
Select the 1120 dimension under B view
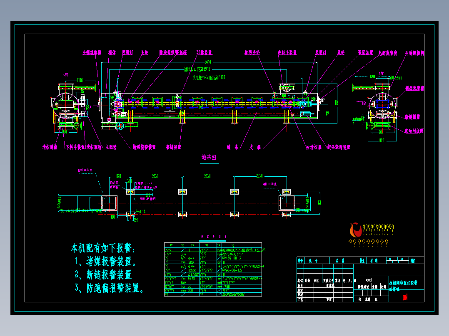[382, 141]
